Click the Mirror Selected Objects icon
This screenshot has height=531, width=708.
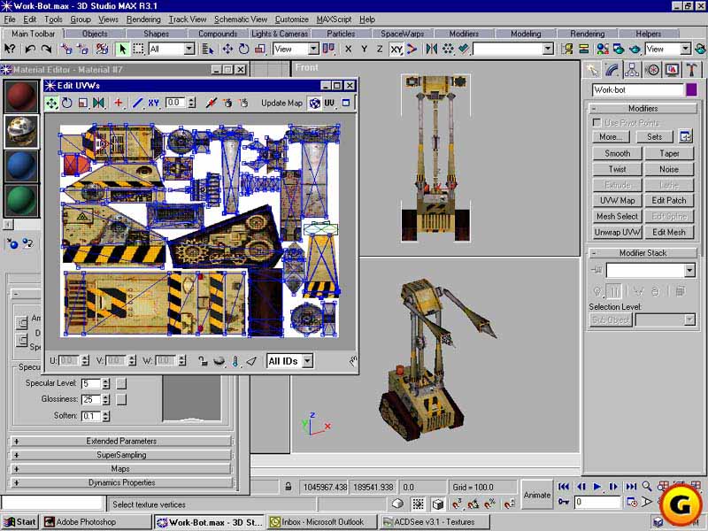point(431,49)
